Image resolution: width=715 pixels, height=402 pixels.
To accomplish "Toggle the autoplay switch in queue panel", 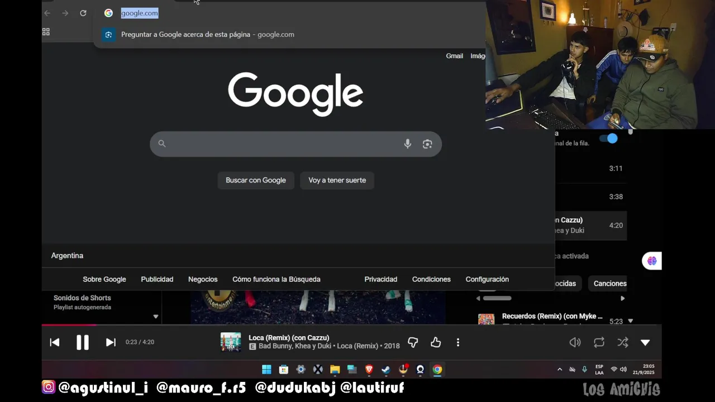I will (x=608, y=138).
